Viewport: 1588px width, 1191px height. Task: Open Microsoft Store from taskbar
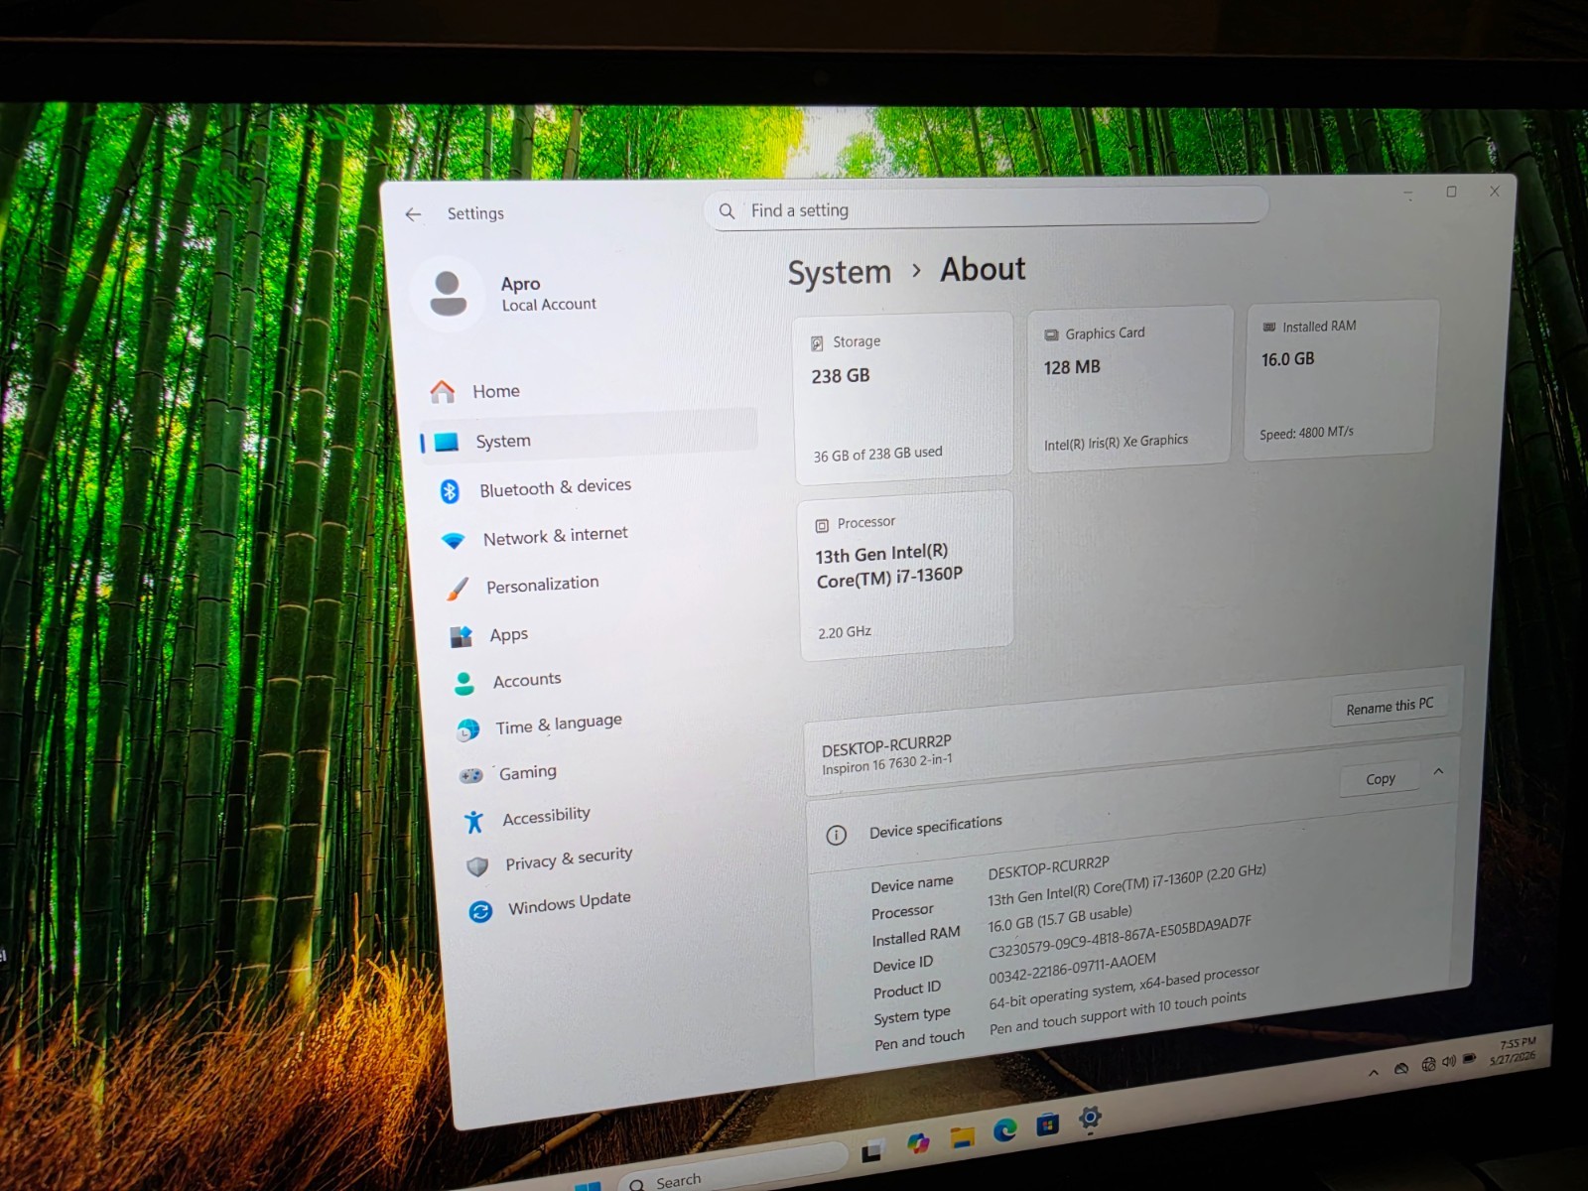[x=1047, y=1125]
